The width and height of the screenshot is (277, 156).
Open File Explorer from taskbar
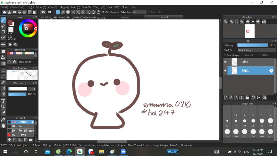(x=101, y=152)
